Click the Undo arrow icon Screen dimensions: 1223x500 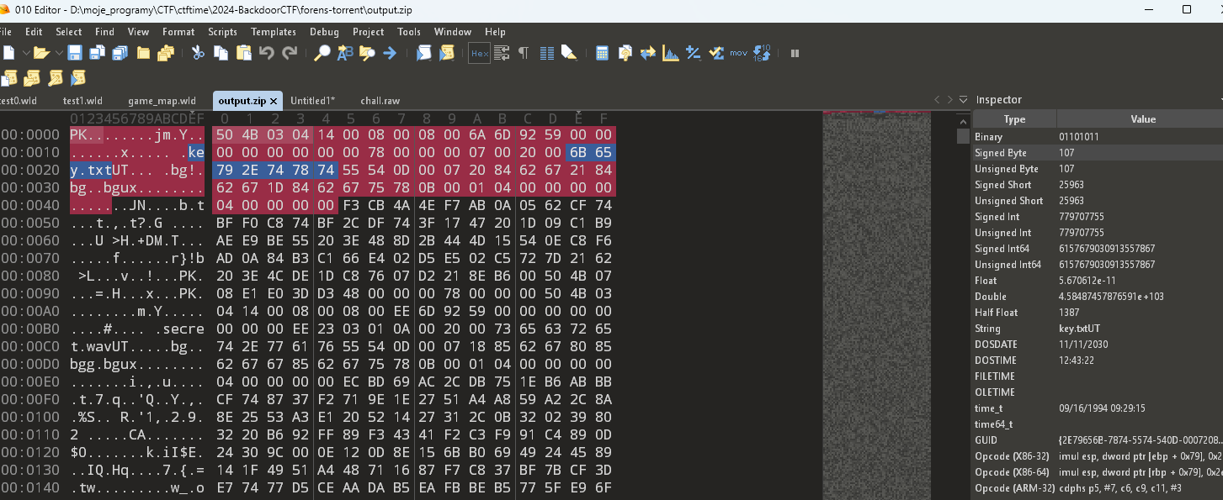pos(266,53)
